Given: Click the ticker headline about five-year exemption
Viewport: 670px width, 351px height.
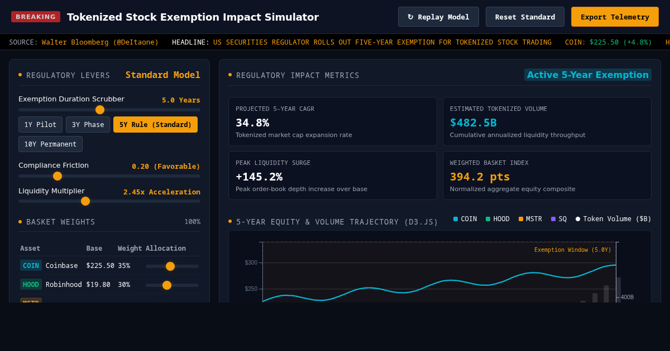Looking at the screenshot, I should pos(382,42).
